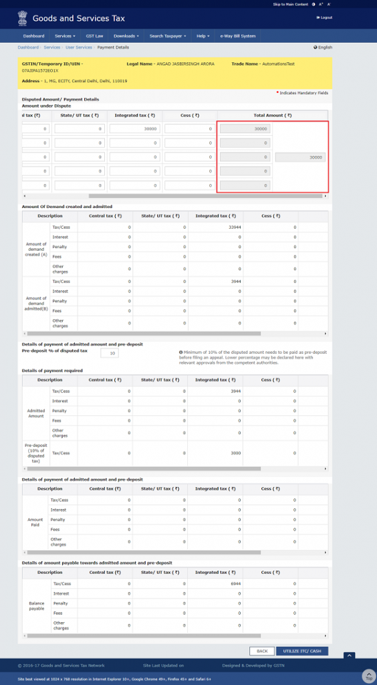Go to e-Way Bill System menu
Viewport: 377px width, 685px height.
(238, 36)
